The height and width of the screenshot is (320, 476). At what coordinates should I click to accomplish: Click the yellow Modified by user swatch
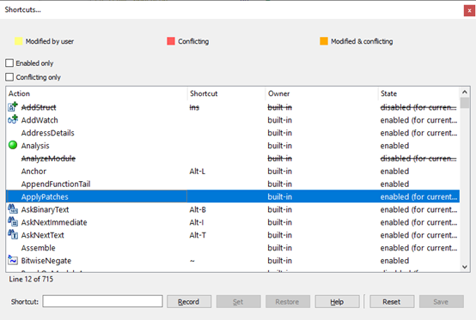(x=19, y=41)
